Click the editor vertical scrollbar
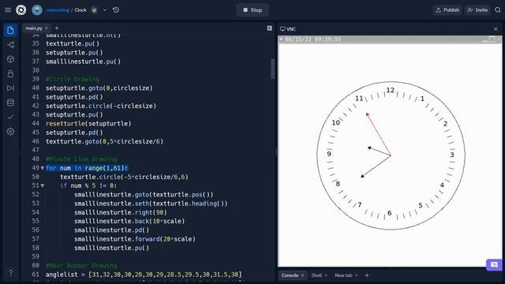The width and height of the screenshot is (505, 284). (273, 69)
